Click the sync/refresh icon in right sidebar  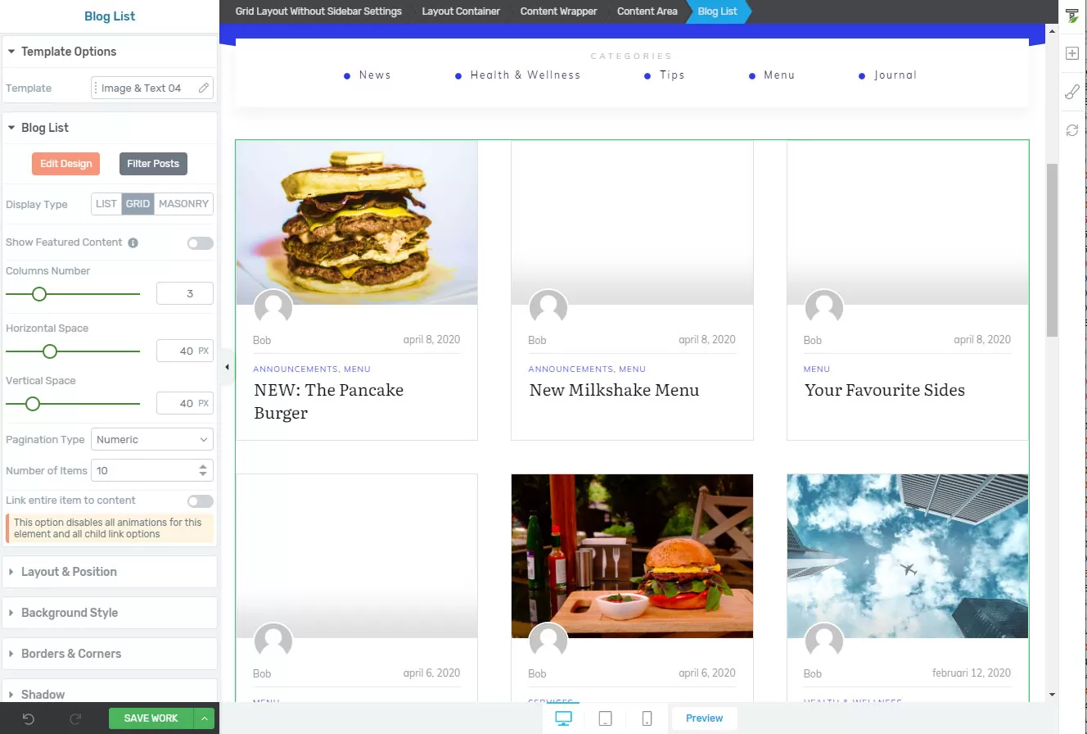point(1072,129)
